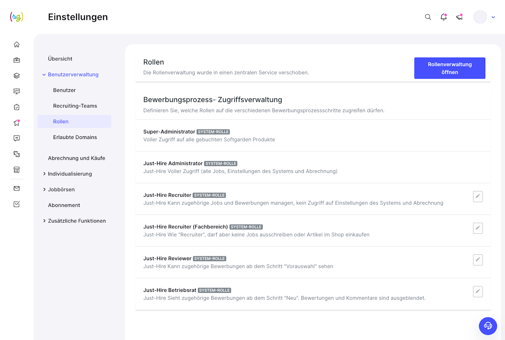
Task: Edit the Just-Hire Betriebsrat role
Action: click(477, 291)
